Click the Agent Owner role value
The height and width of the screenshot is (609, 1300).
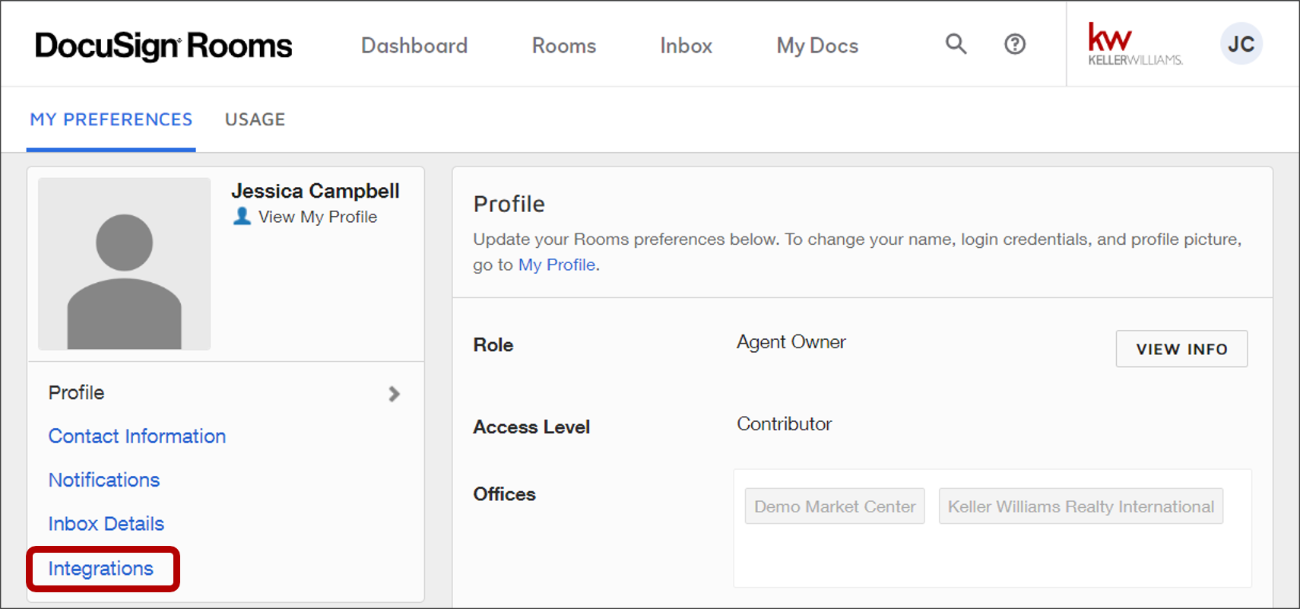point(791,342)
